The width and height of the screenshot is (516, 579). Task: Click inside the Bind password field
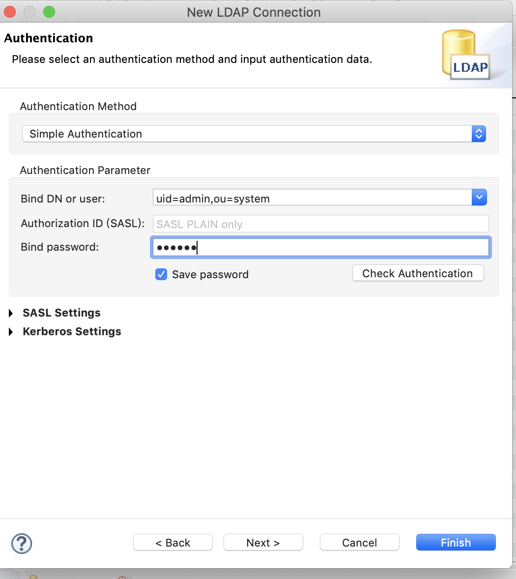click(x=319, y=247)
